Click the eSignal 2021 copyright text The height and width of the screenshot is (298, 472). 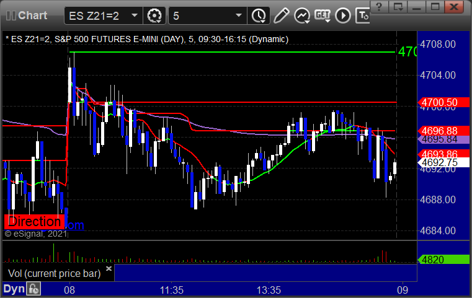pyautogui.click(x=35, y=234)
